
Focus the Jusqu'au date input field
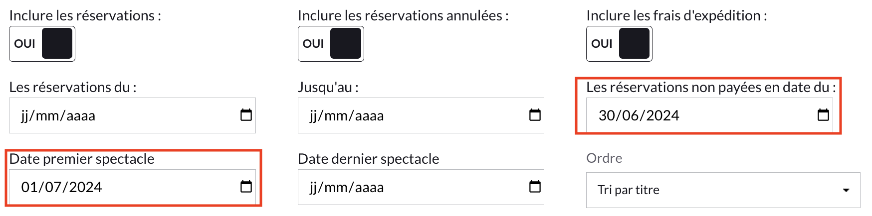tap(421, 115)
